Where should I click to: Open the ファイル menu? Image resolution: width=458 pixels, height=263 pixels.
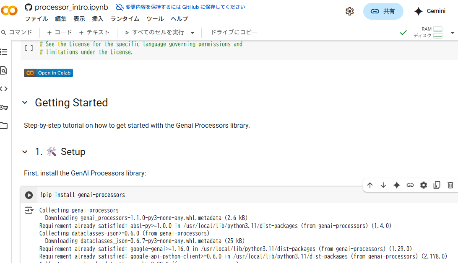point(36,19)
